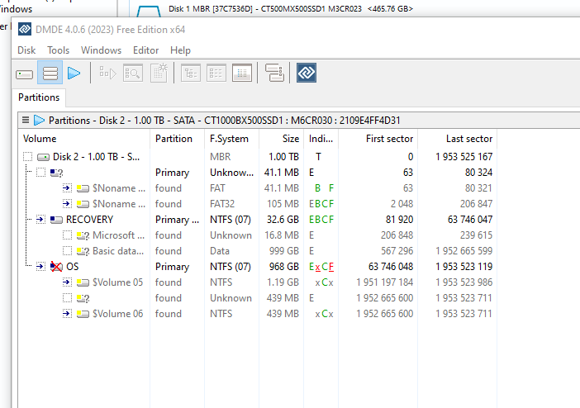Screen dimensions: 580x408
Task: Click FAT 41.1 MB $Noname volume icon
Action: coord(83,188)
